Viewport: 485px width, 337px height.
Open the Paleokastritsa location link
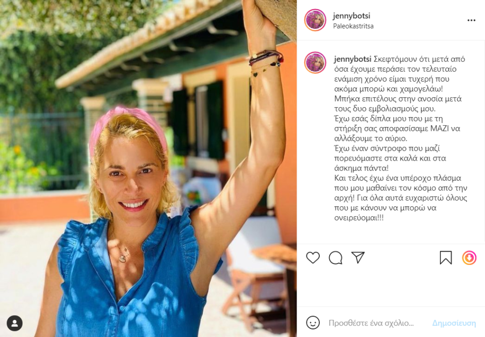pyautogui.click(x=353, y=26)
